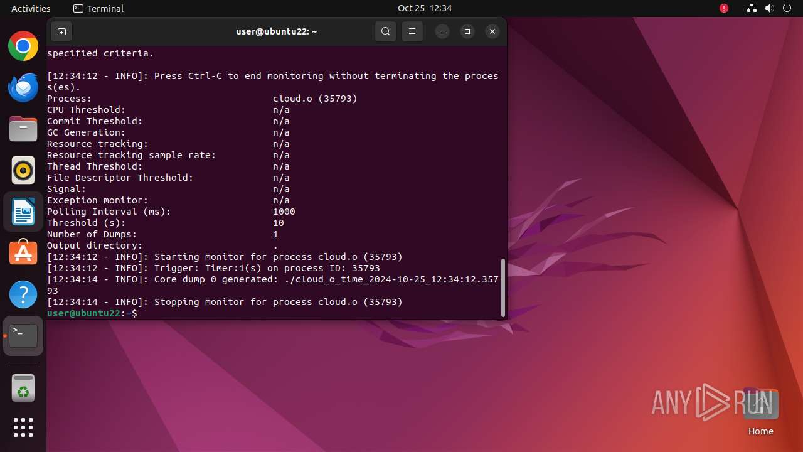Click 'CPU Threshold:' line
The image size is (803, 452).
(x=168, y=110)
